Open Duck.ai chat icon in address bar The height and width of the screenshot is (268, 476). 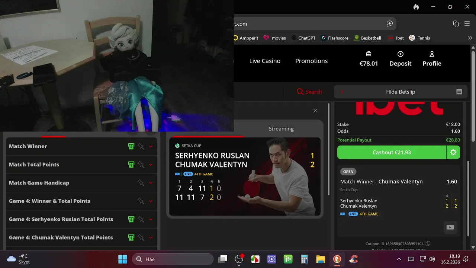coord(390,23)
